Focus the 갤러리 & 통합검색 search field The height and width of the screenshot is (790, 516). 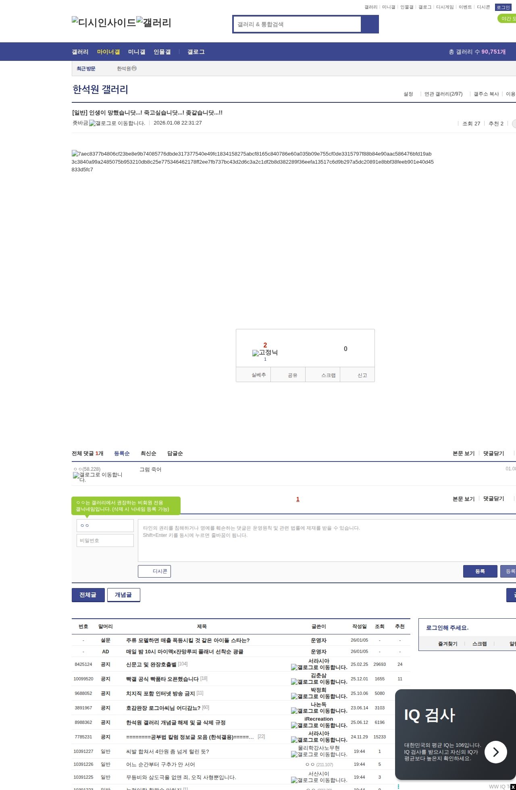coord(298,24)
